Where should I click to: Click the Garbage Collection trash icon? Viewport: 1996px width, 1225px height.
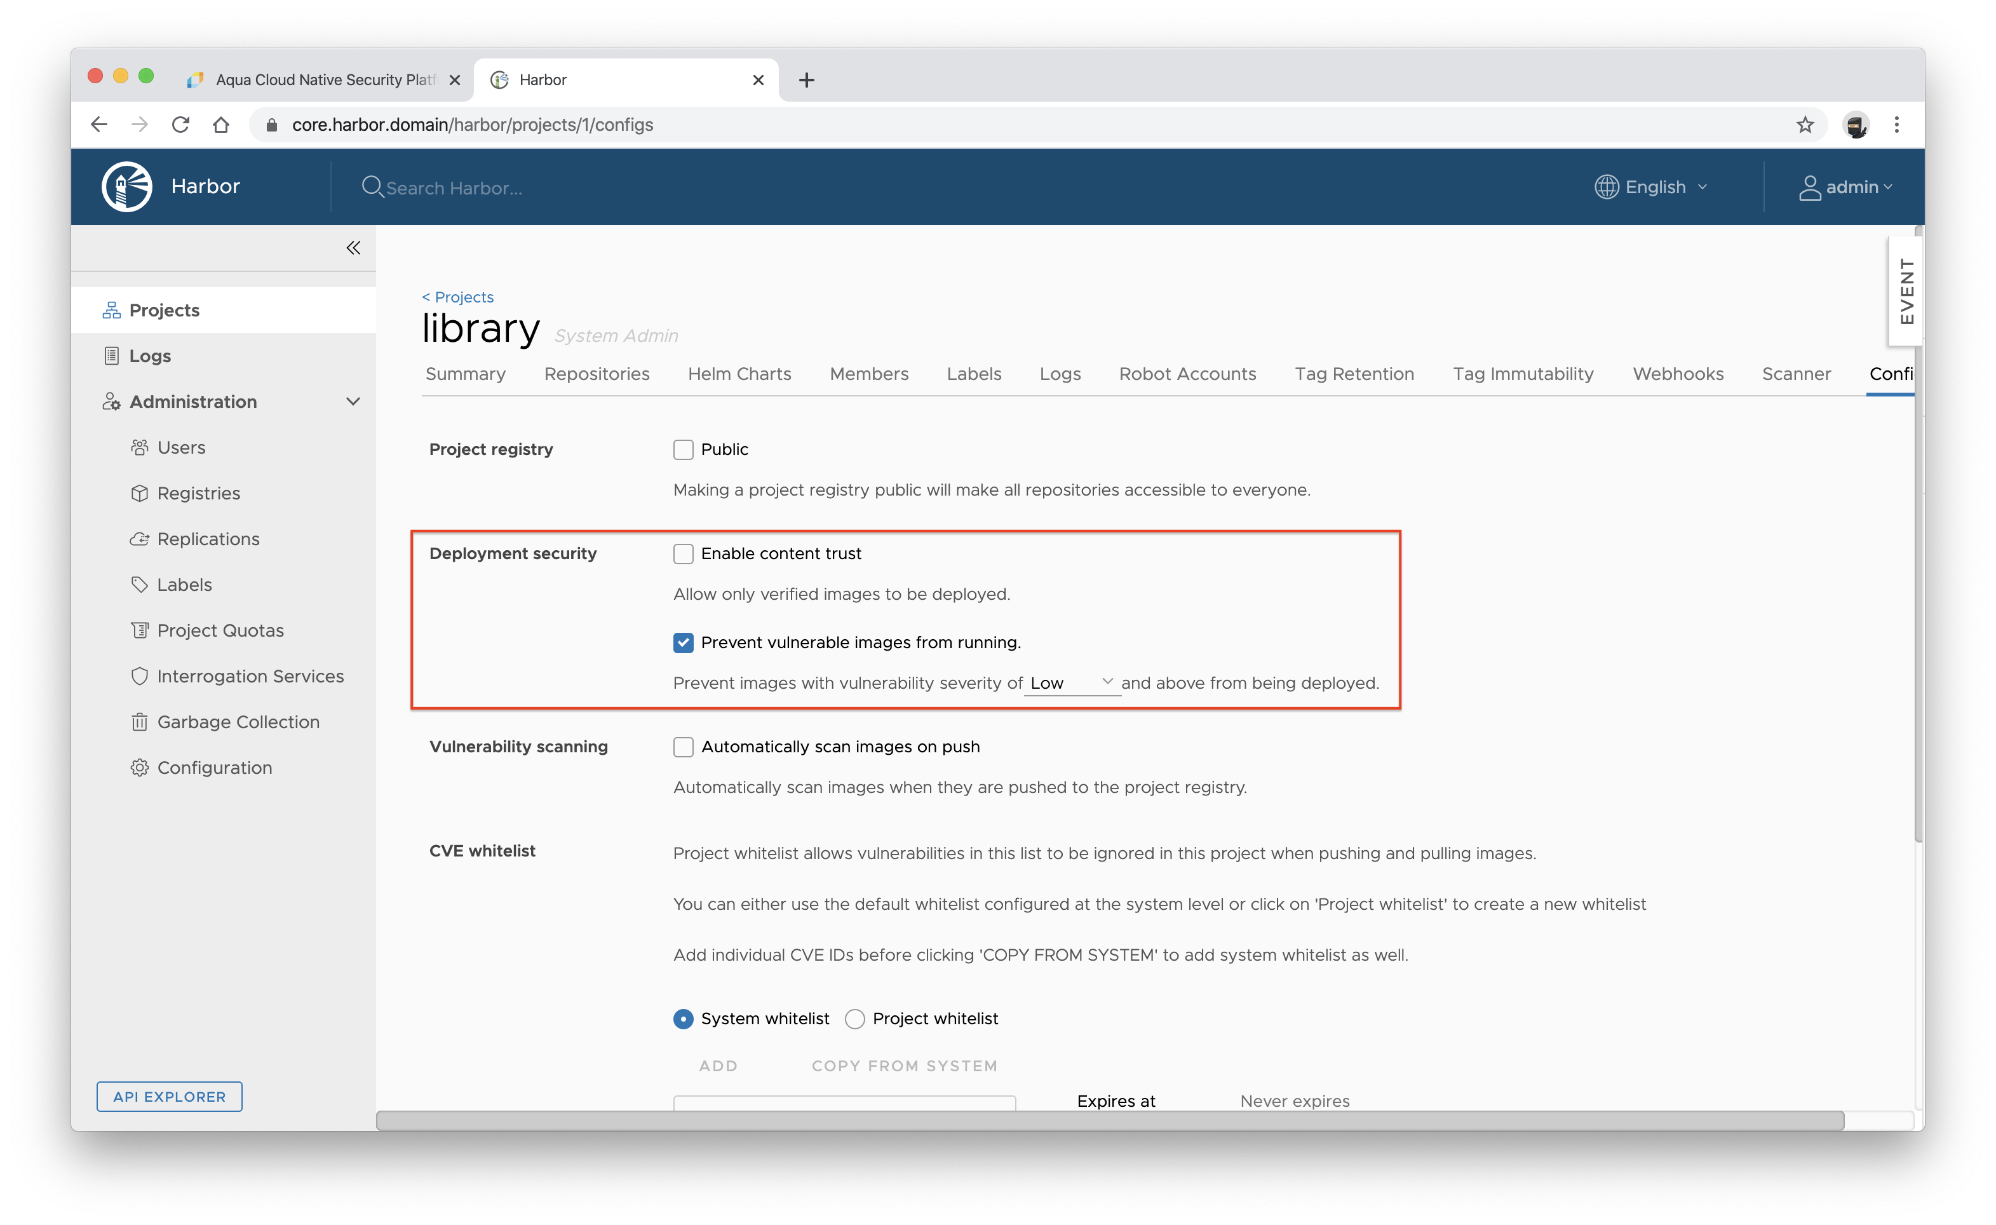[x=139, y=722]
